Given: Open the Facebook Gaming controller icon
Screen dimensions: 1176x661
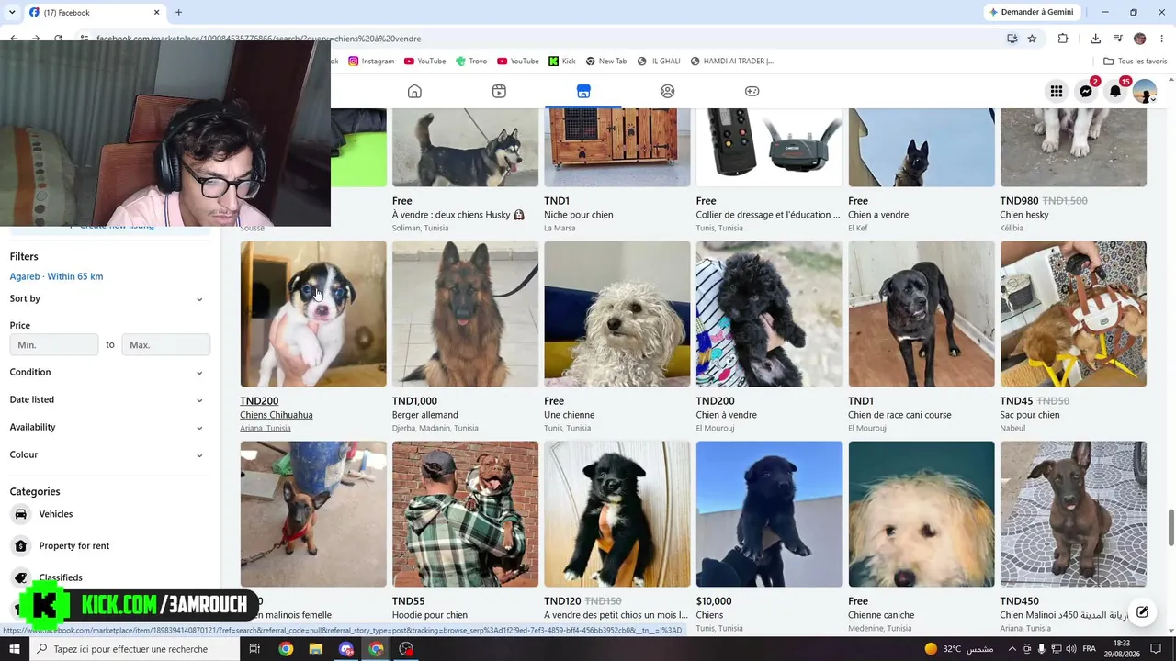Looking at the screenshot, I should [752, 91].
